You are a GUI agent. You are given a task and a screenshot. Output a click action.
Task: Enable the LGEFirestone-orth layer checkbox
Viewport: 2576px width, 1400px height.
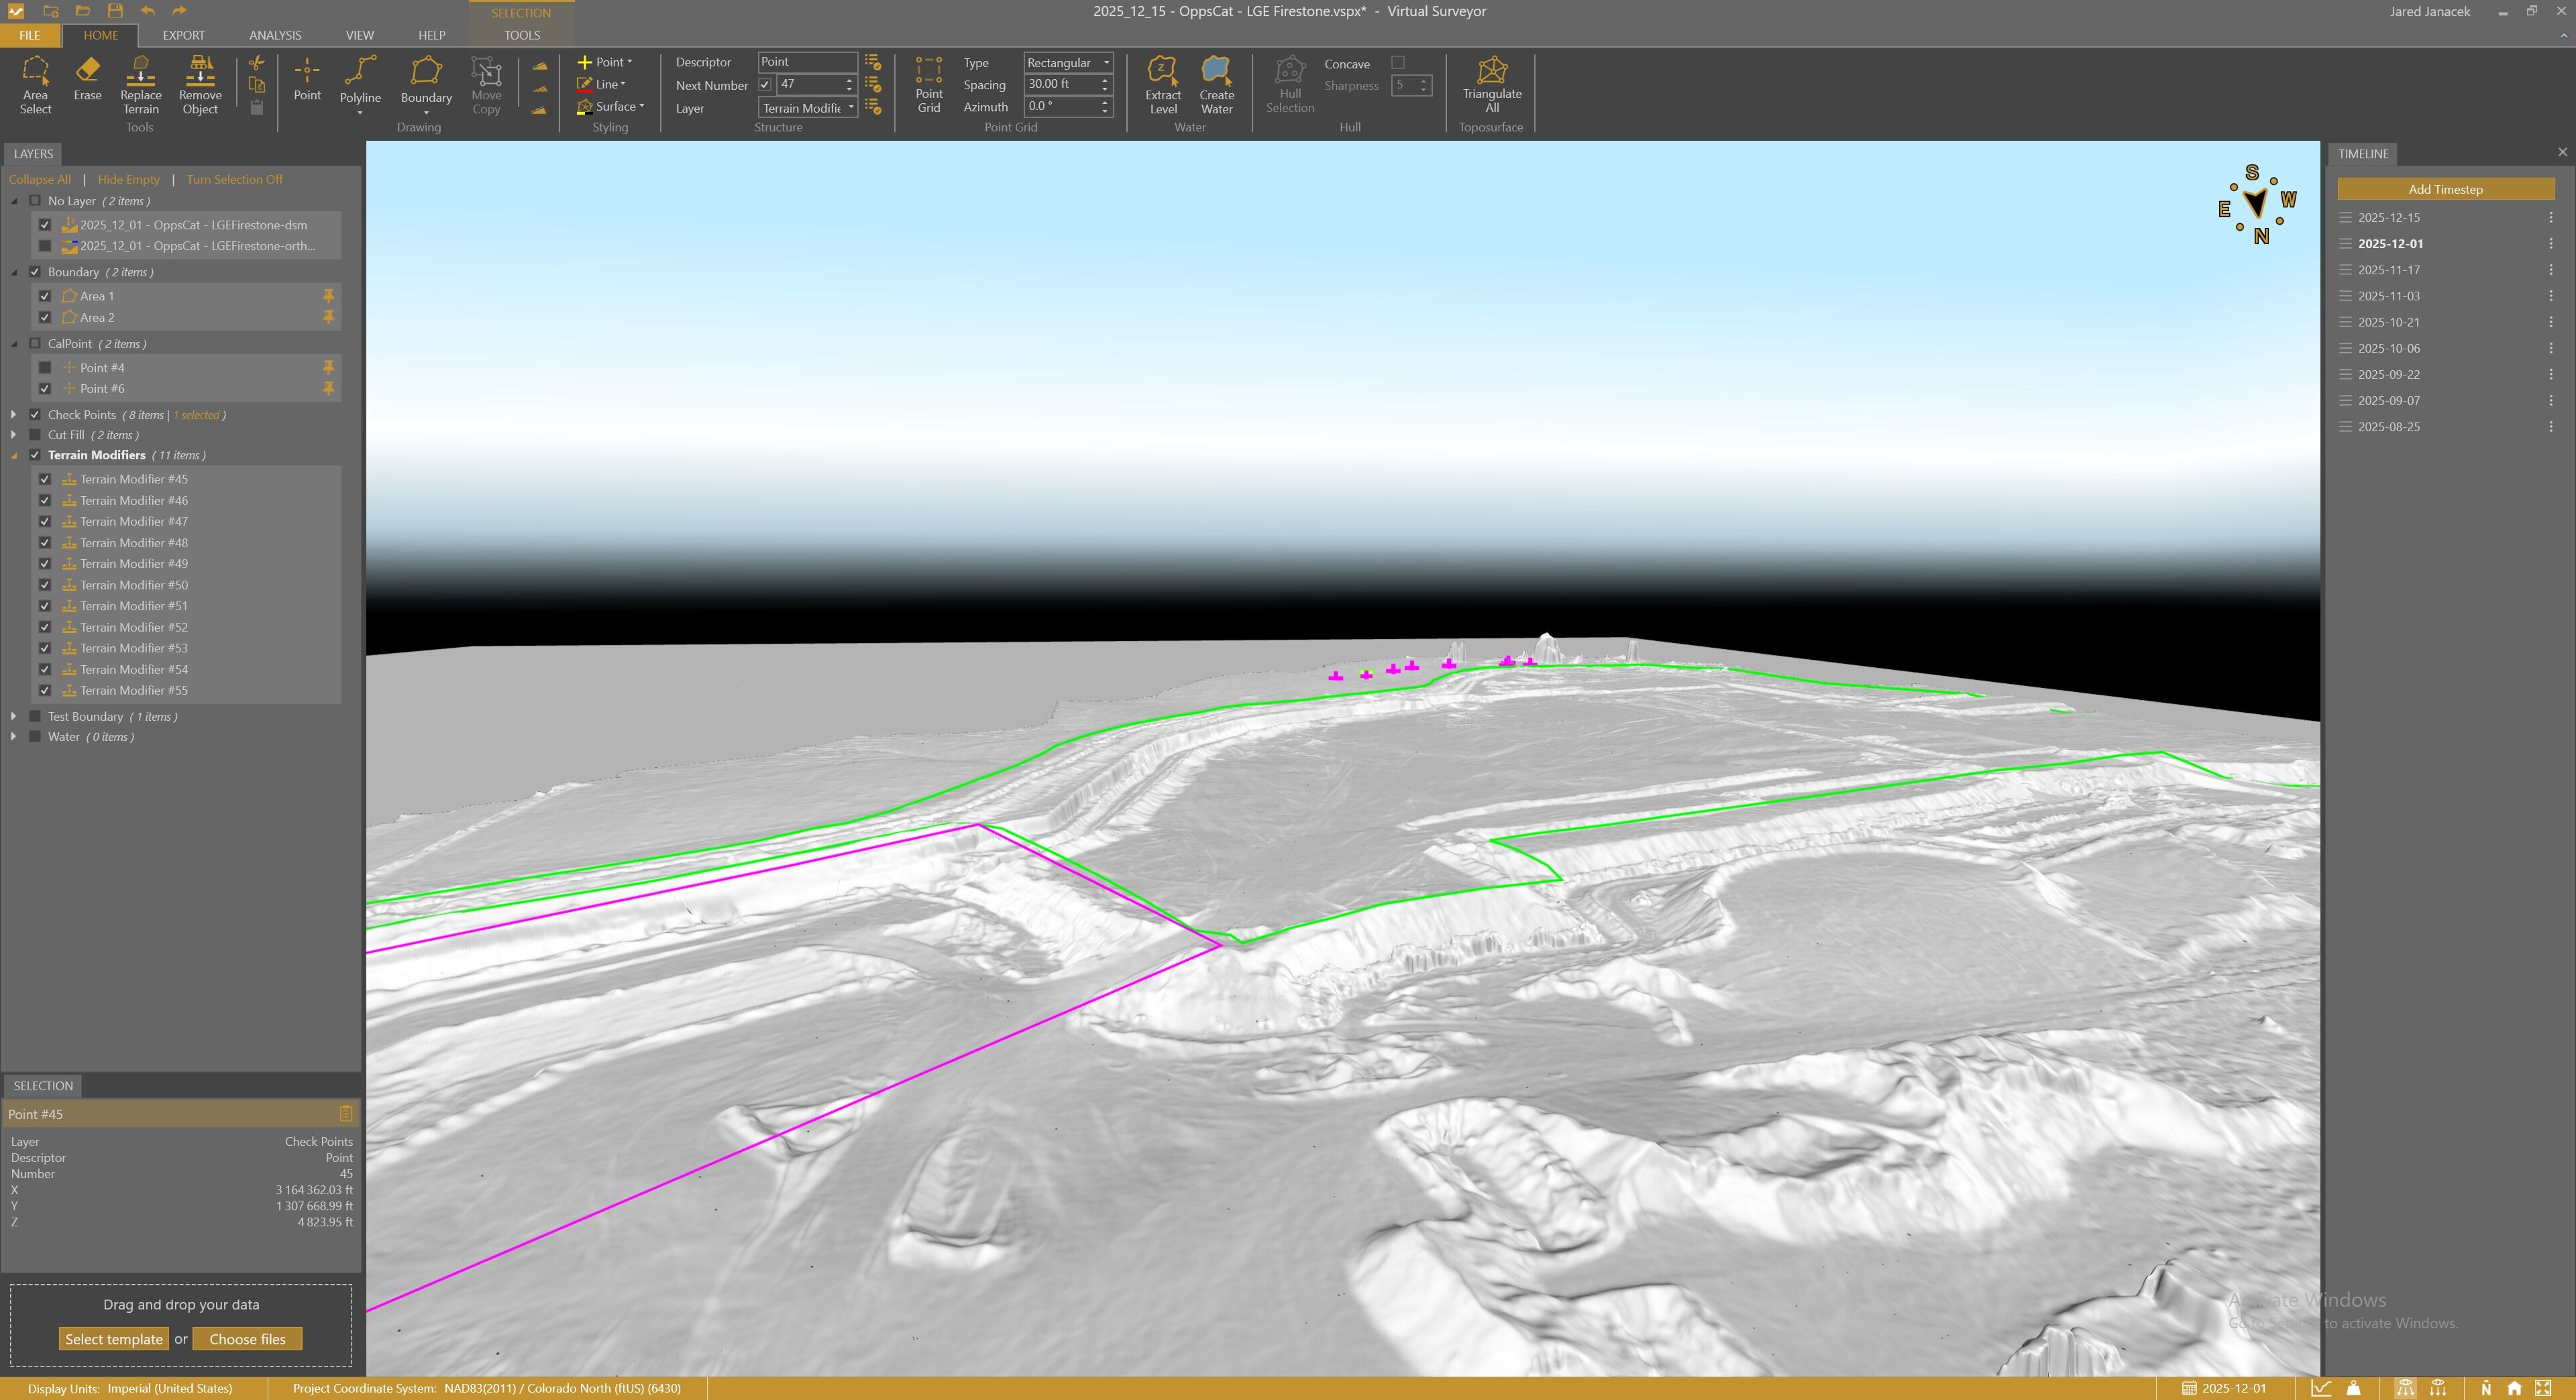click(45, 246)
